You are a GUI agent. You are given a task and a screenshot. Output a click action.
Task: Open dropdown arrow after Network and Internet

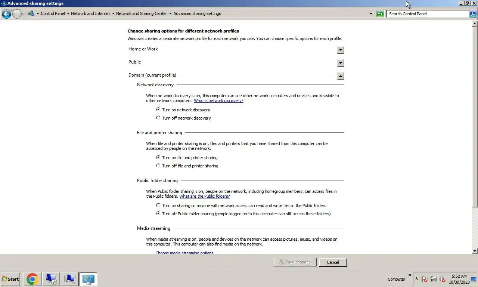point(113,14)
